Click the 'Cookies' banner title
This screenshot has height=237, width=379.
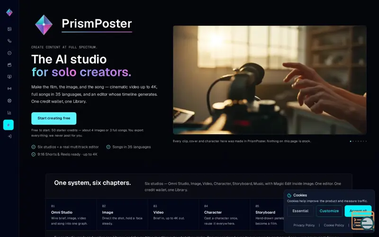tap(300, 195)
